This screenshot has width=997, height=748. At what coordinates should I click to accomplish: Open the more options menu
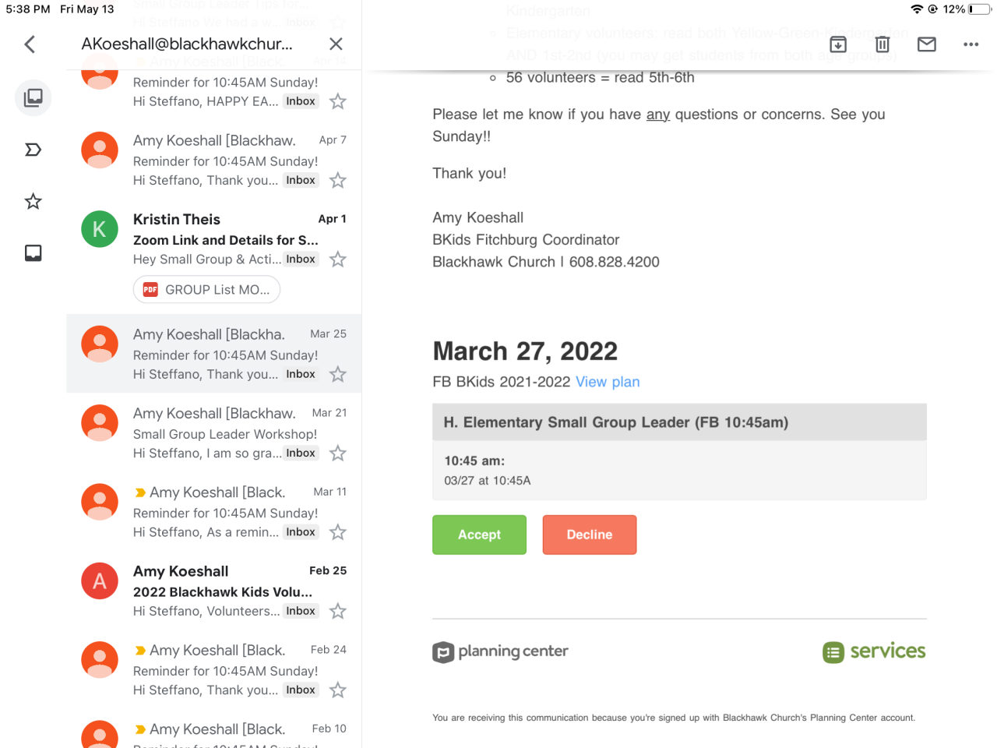point(971,44)
